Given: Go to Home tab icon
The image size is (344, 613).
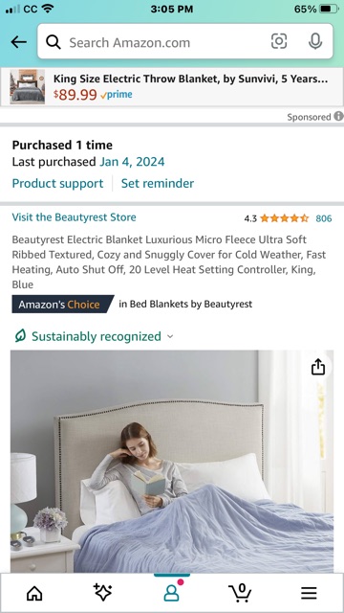Looking at the screenshot, I should (34, 594).
